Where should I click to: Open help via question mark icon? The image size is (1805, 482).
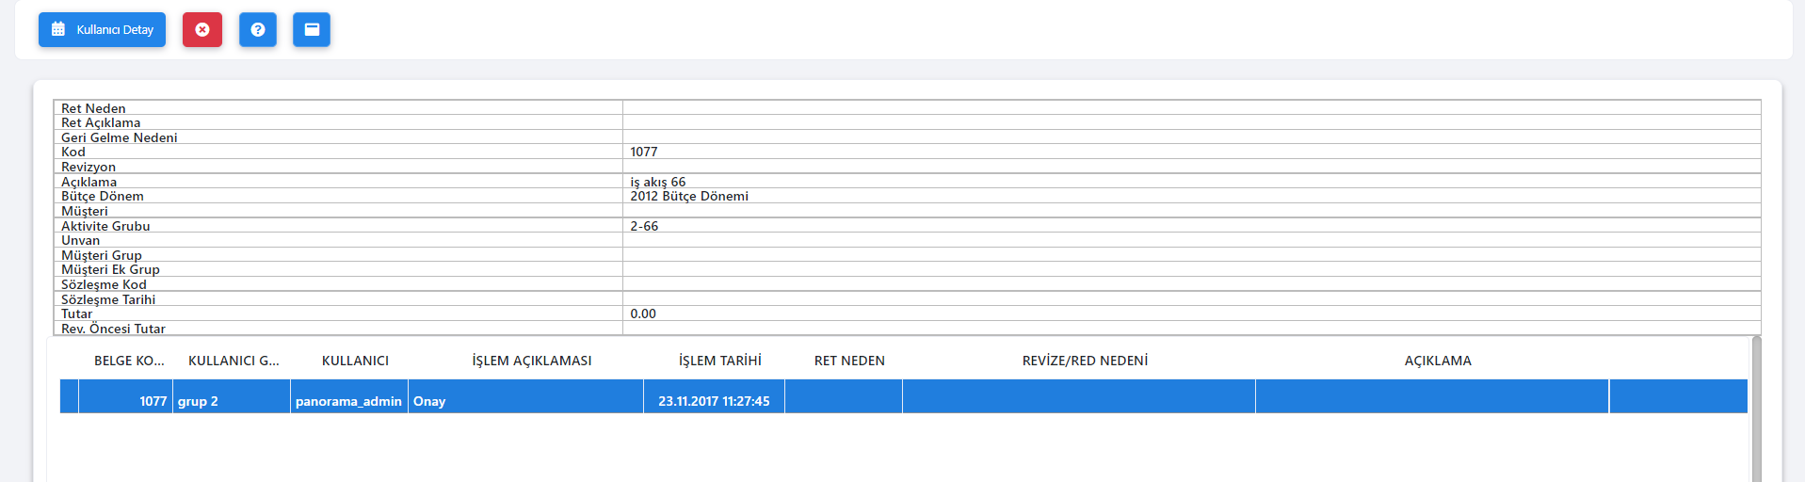point(258,29)
